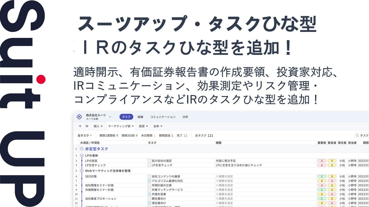Uncheck the アルゴリズム最適化対応 checkbox
Image resolution: width=369 pixels, height=207 pixels.
click(x=149, y=181)
